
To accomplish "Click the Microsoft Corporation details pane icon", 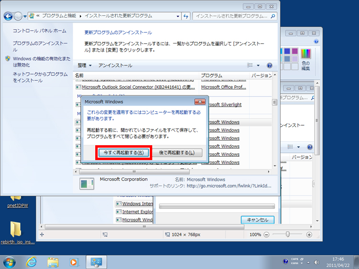I will click(x=87, y=183).
